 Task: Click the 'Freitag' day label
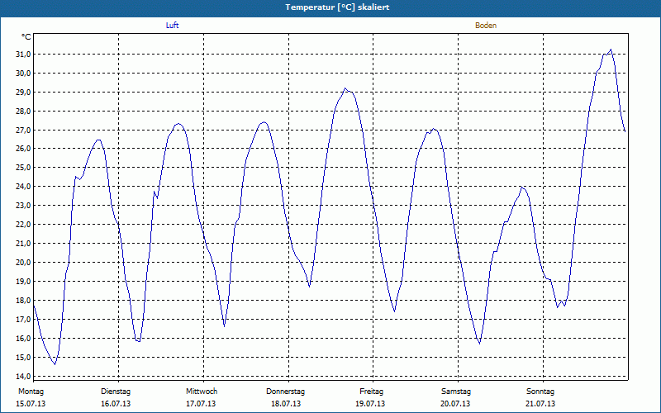371,392
